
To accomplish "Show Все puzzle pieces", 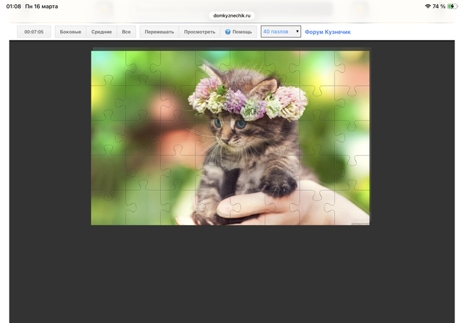I will click(x=126, y=32).
